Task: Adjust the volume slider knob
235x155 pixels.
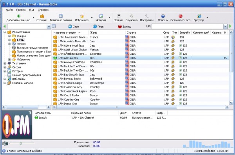Action: 20,144
